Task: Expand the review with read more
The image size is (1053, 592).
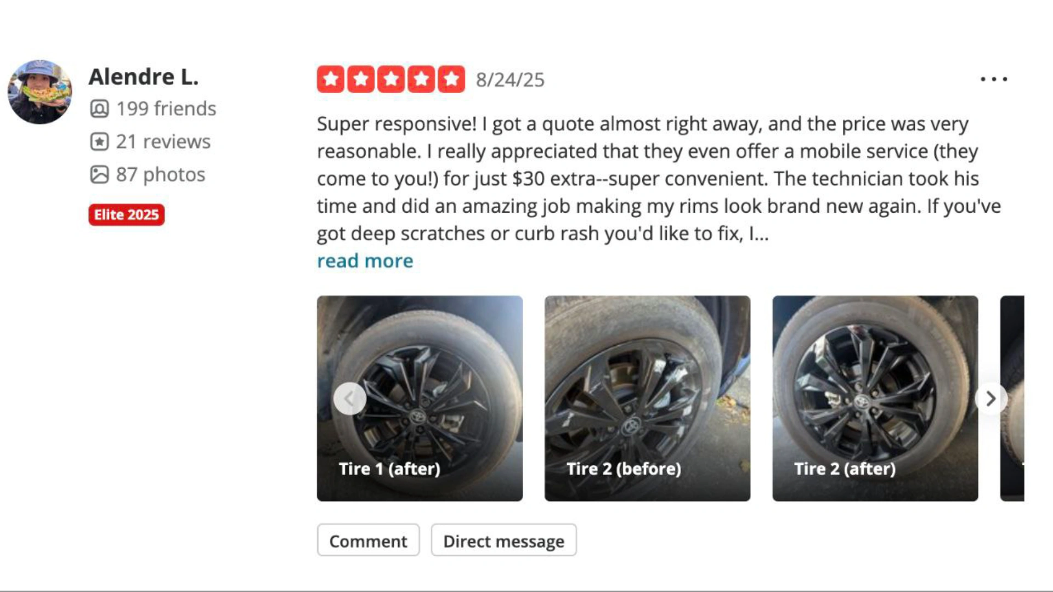Action: click(365, 261)
